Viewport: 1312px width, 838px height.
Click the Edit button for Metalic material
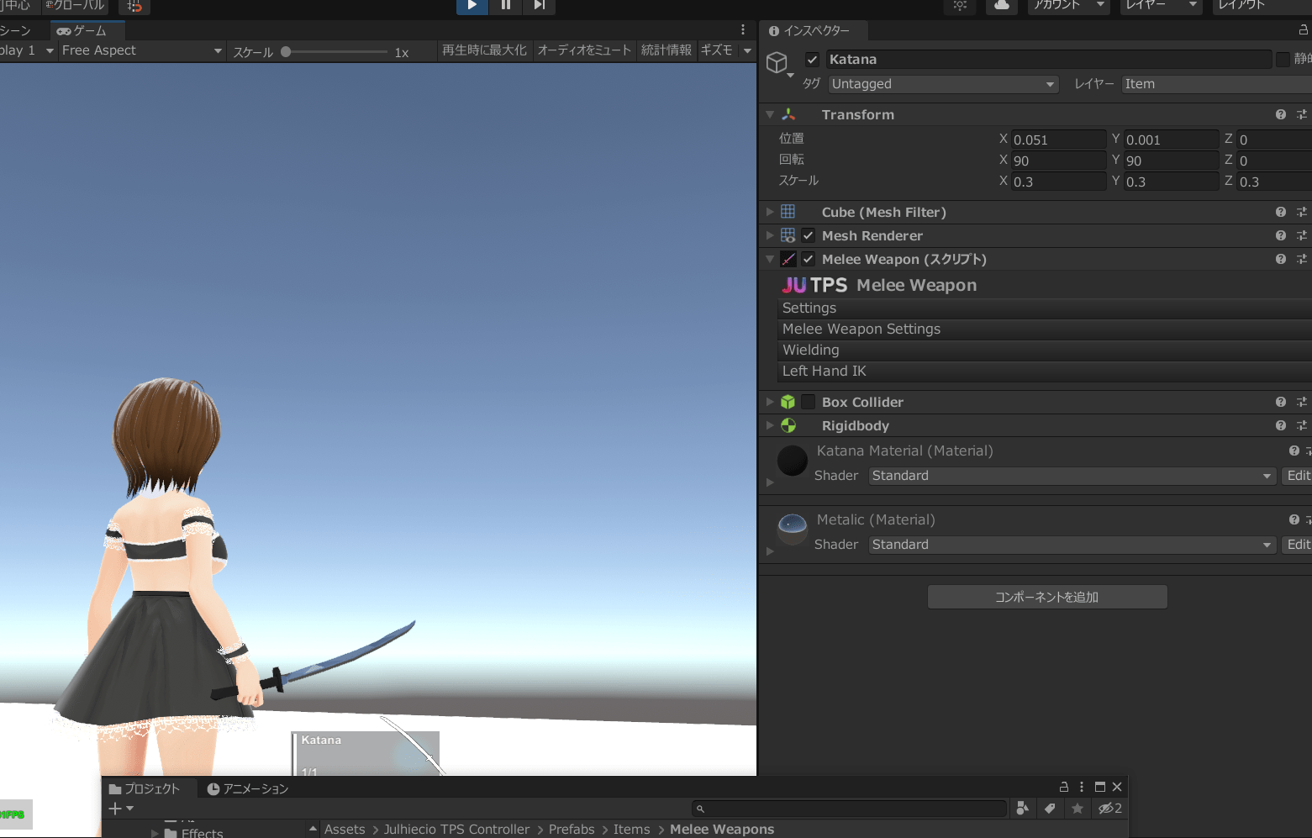point(1298,545)
